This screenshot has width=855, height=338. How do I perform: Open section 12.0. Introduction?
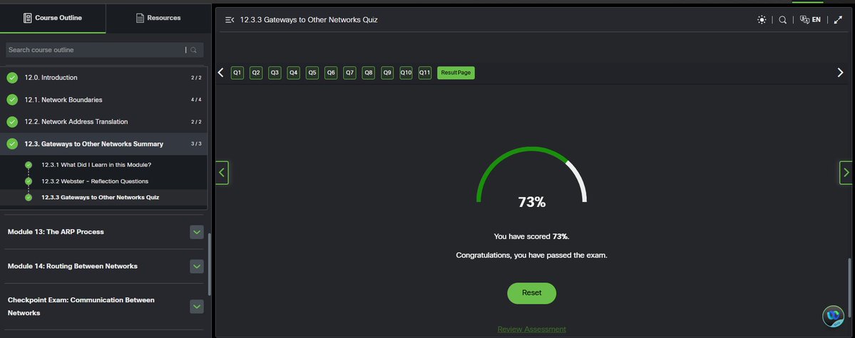point(103,78)
